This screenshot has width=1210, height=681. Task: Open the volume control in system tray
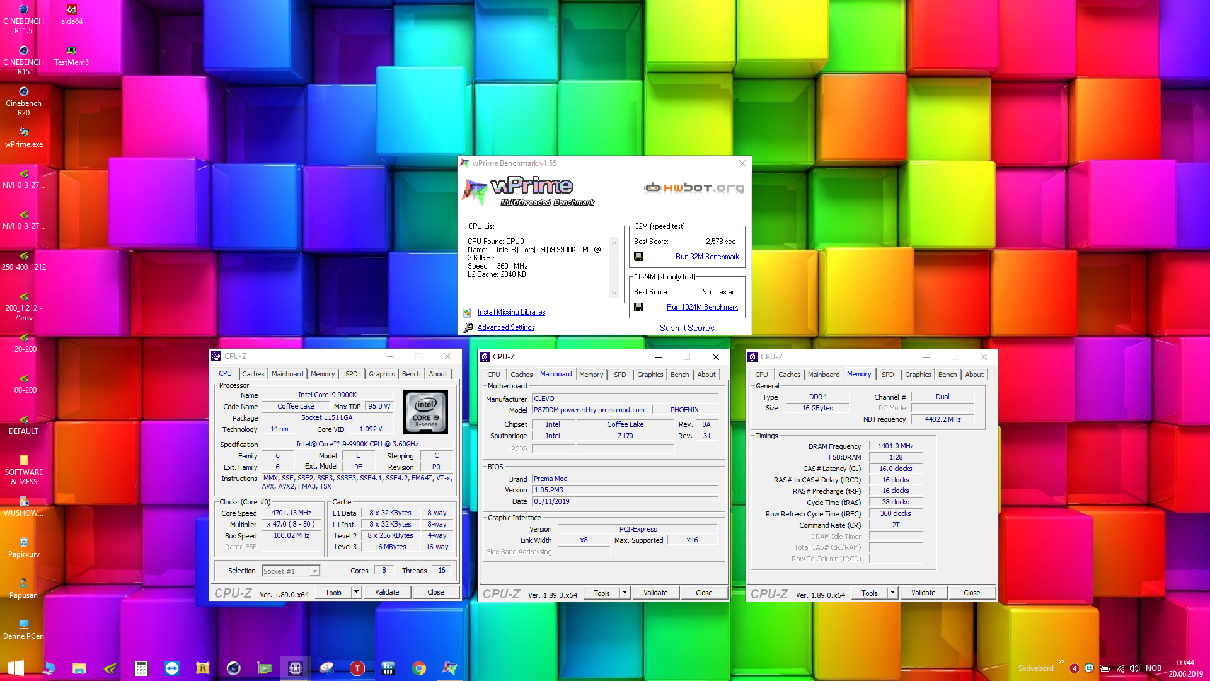tap(1135, 668)
